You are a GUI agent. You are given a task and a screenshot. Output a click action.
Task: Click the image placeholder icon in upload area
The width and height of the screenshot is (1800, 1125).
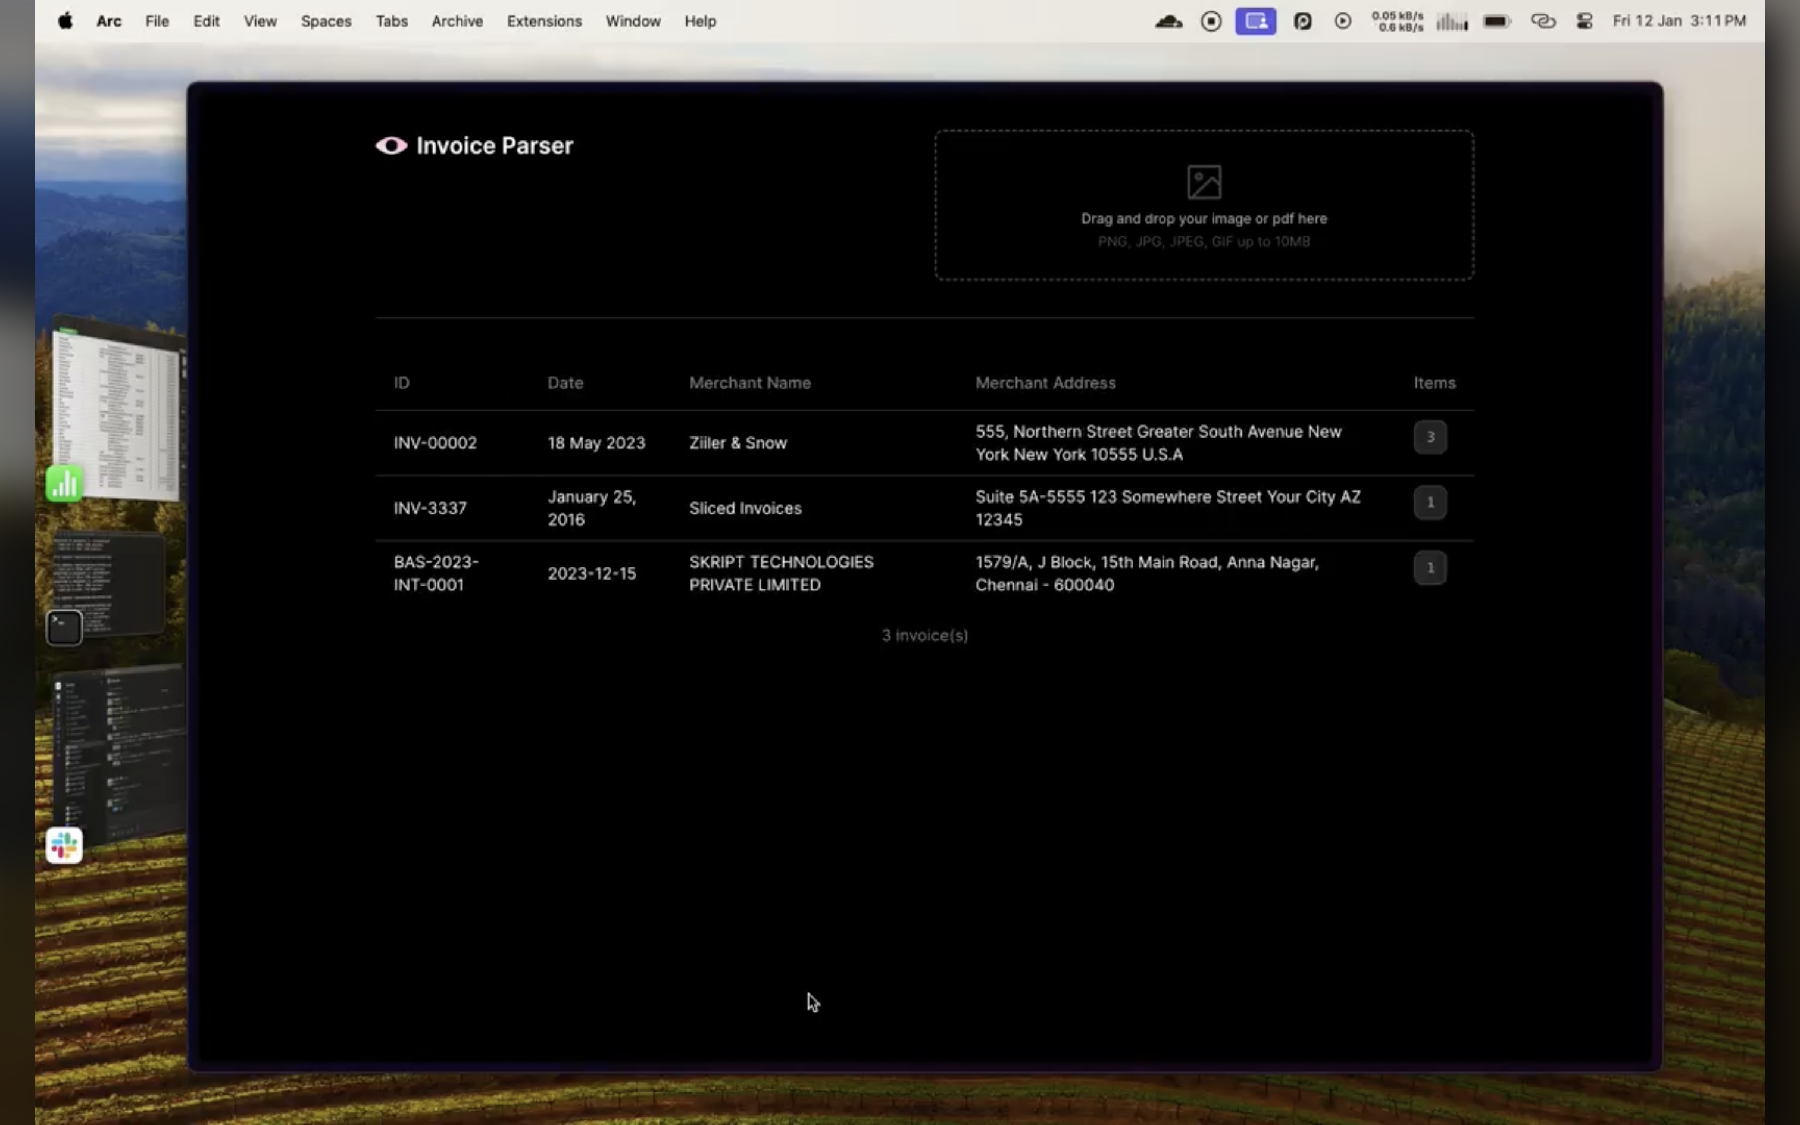pyautogui.click(x=1203, y=181)
